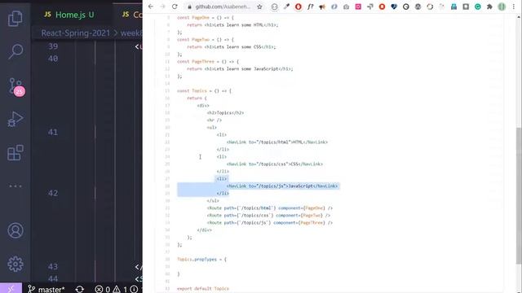The width and height of the screenshot is (522, 293).
Task: Click the dark blue heart extension icon
Action: [394, 7]
